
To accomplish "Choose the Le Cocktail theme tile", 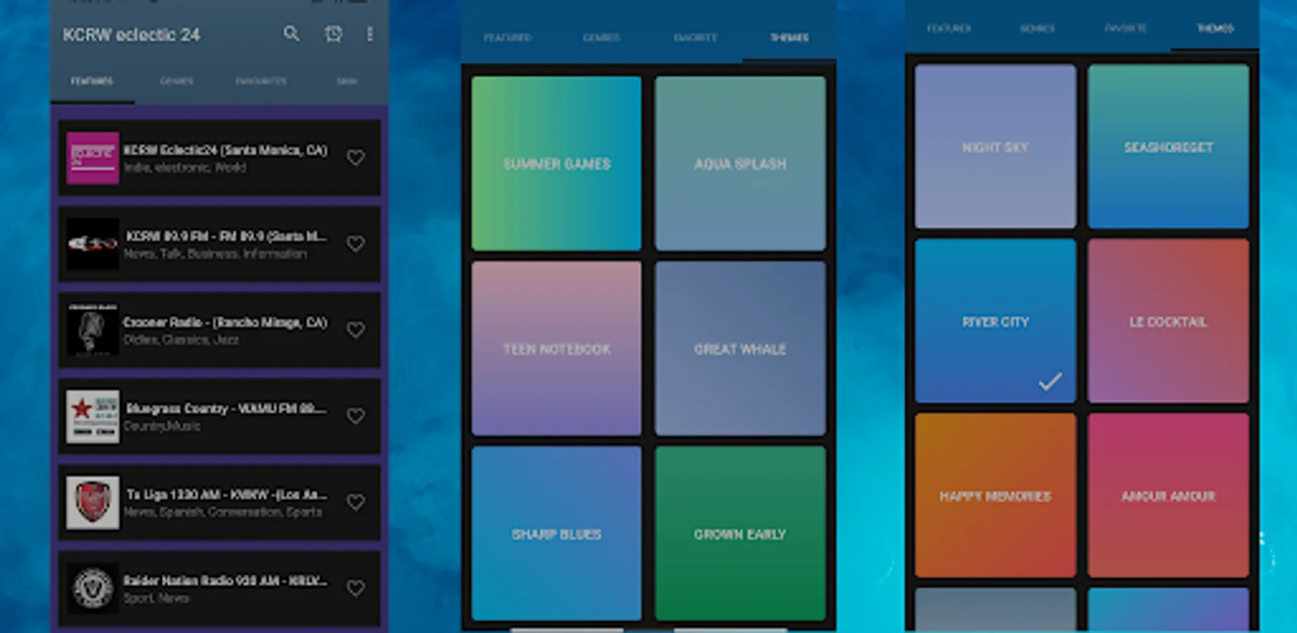I will point(1168,321).
